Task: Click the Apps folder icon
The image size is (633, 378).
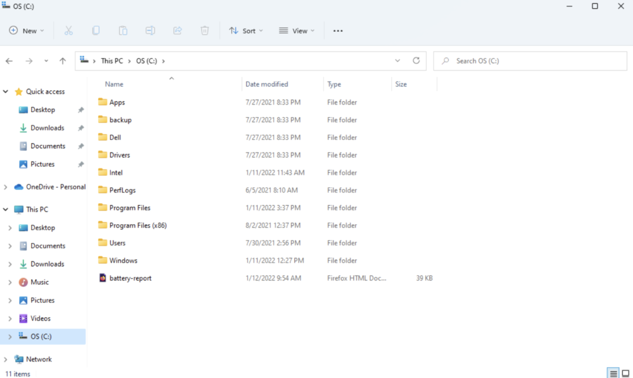Action: tap(103, 102)
